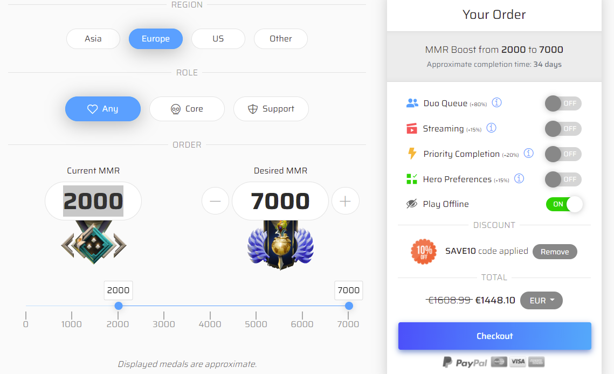Viewport: 614px width, 374px height.
Task: Click the Hero Preferences info icon
Action: pos(519,178)
